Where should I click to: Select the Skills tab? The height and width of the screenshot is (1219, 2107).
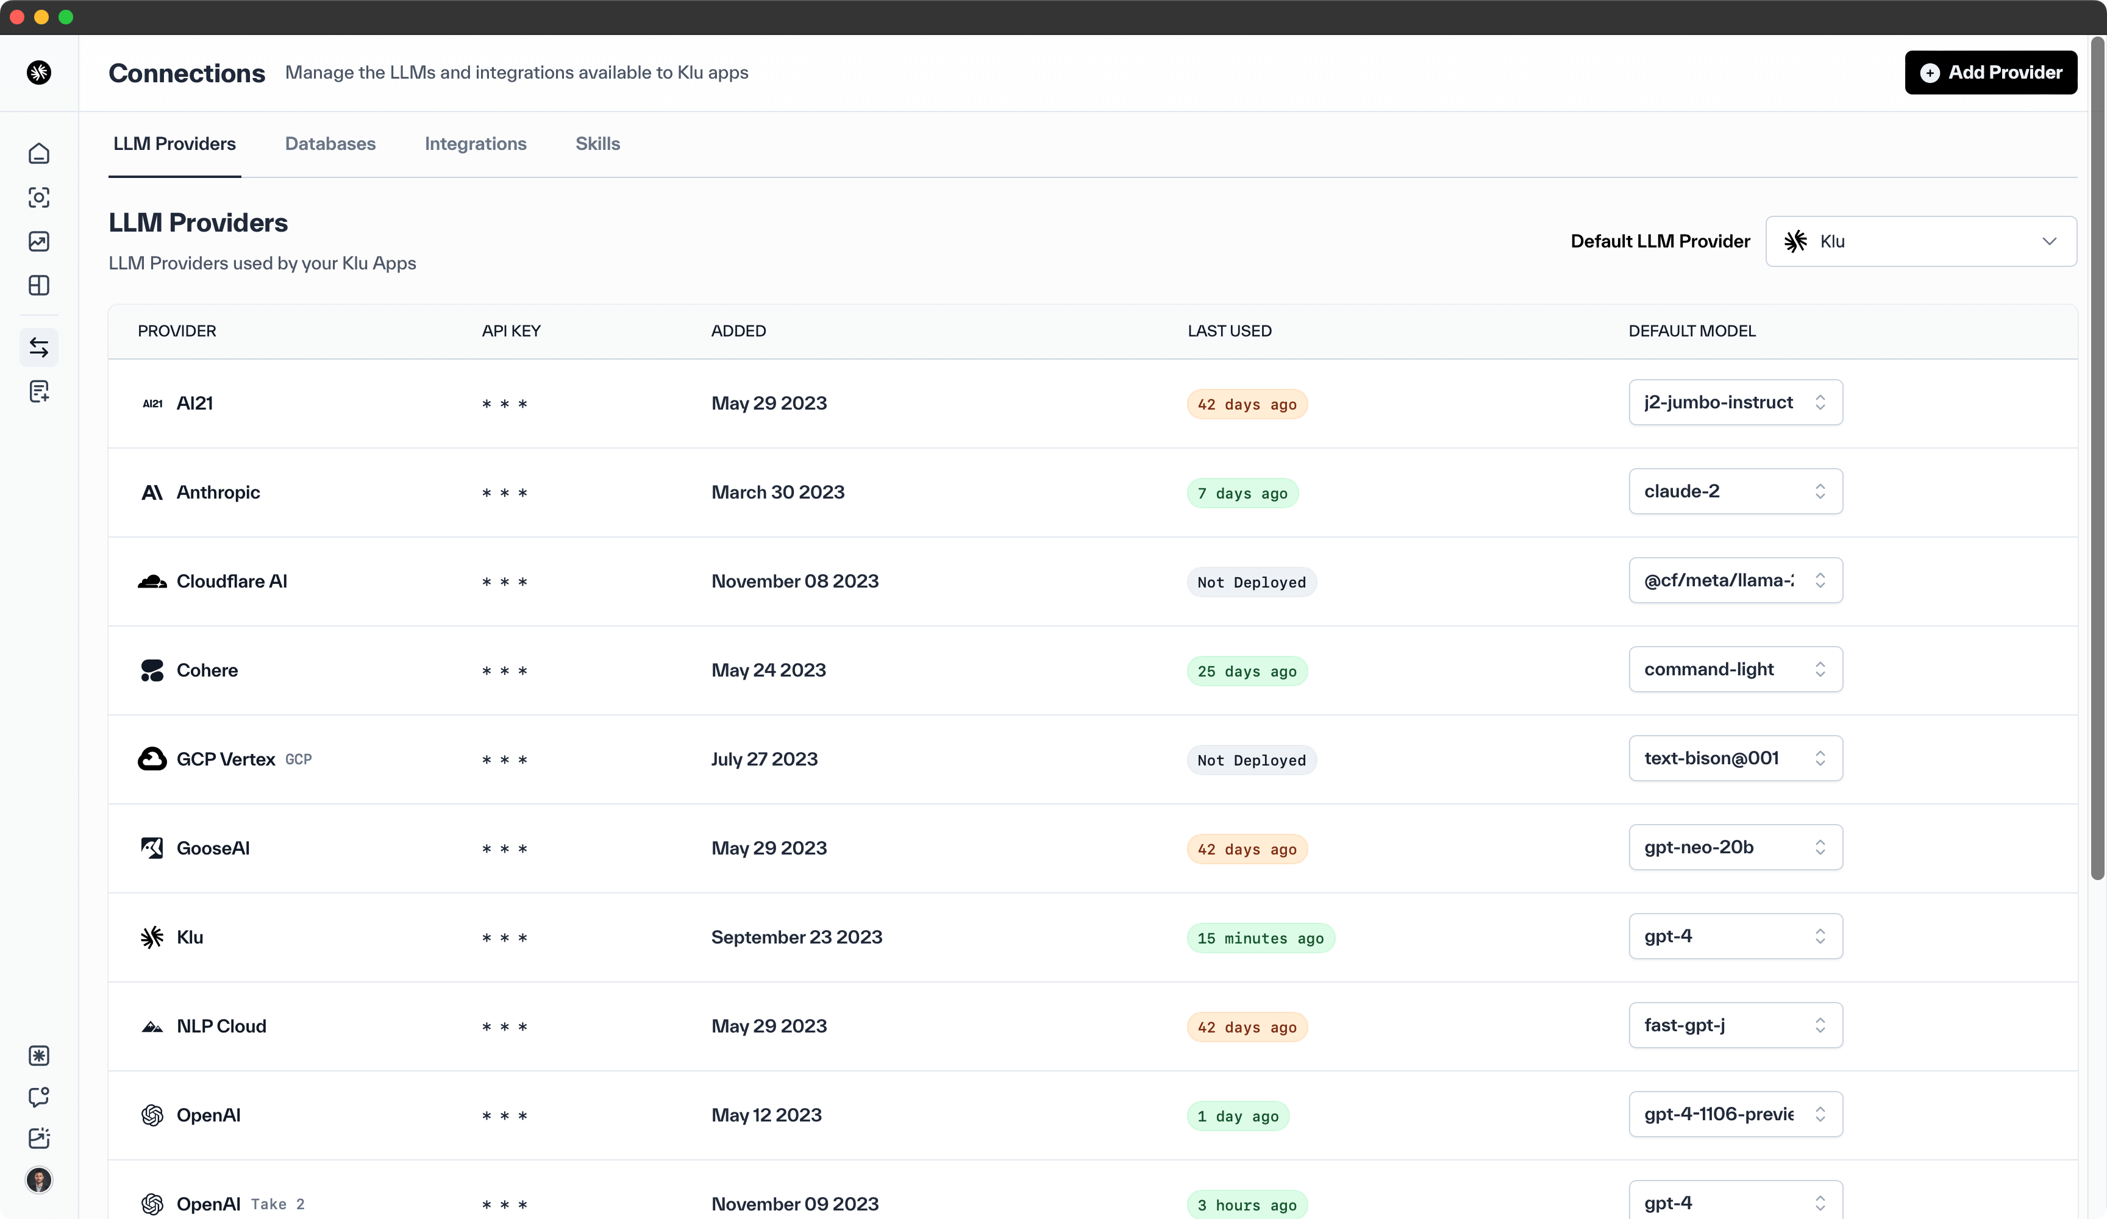[597, 143]
